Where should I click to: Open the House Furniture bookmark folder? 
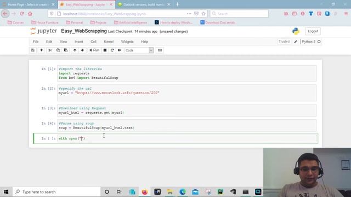coord(45,22)
